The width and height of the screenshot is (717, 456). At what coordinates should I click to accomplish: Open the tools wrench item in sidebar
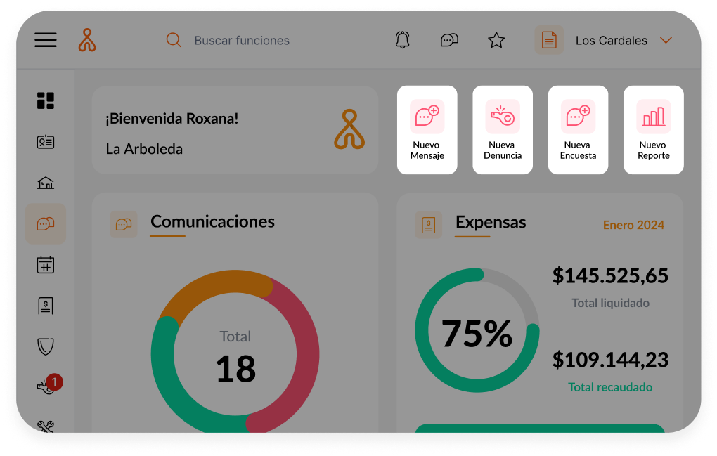[46, 426]
